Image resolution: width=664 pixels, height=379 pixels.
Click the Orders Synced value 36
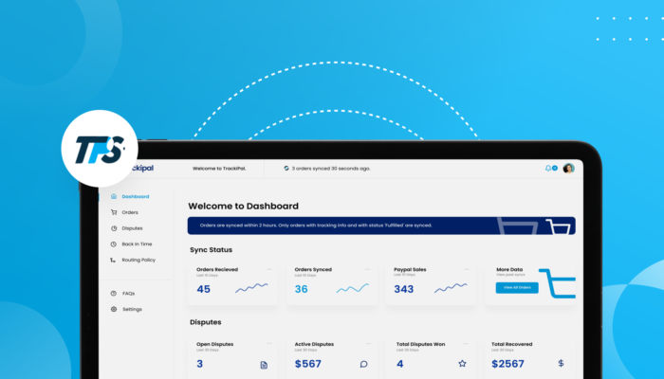click(301, 289)
